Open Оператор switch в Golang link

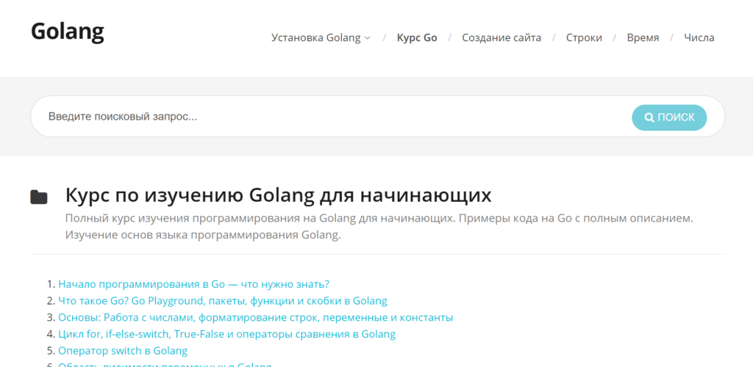tap(123, 351)
